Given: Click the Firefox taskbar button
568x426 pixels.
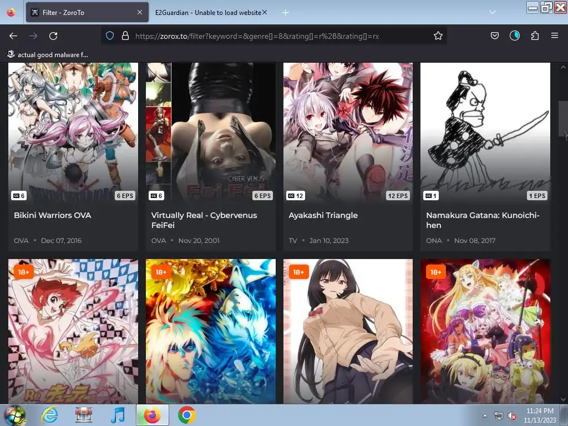Looking at the screenshot, I should click(x=153, y=415).
